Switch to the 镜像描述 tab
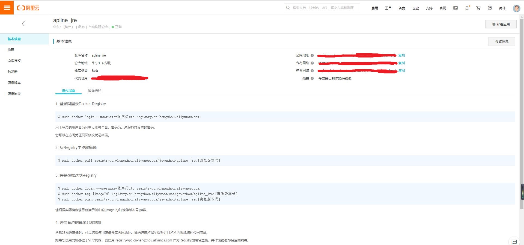Image resolution: width=524 pixels, height=245 pixels. click(95, 91)
